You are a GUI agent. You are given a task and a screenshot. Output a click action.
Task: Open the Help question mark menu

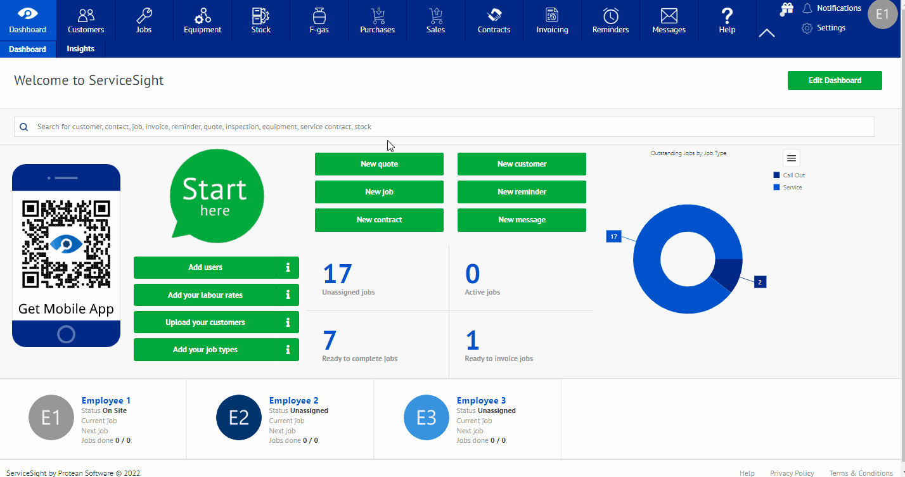(727, 20)
